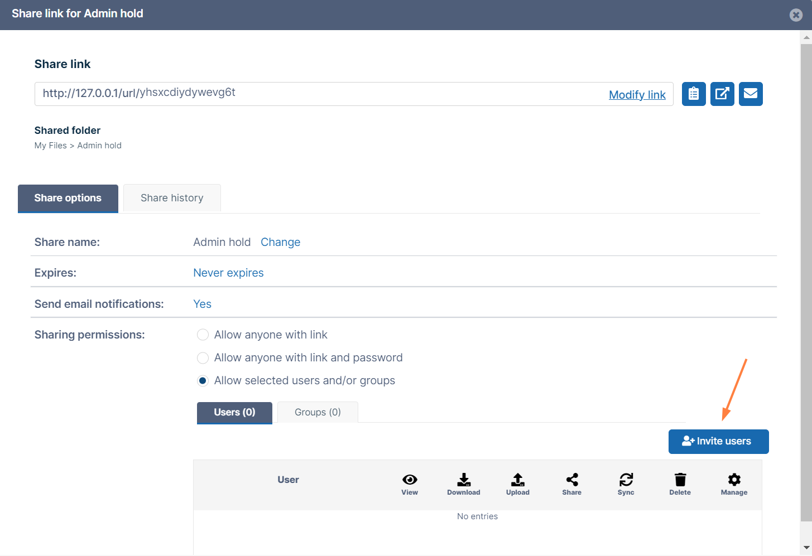This screenshot has width=812, height=556.
Task: Click the Manage gear icon column header
Action: pos(734,484)
